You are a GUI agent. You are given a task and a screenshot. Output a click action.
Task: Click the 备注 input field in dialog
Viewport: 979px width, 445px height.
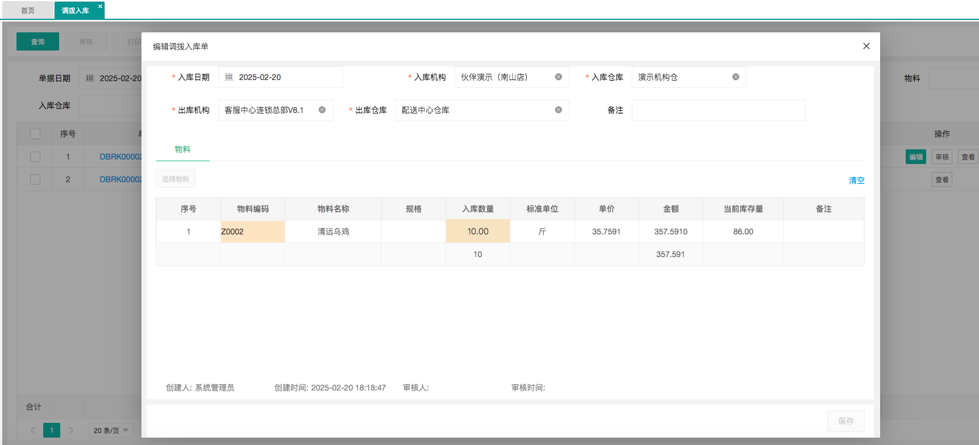click(718, 110)
